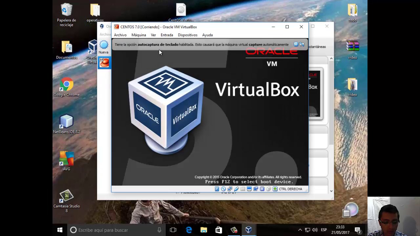Open the Máquina menu
Image resolution: width=420 pixels, height=236 pixels.
tap(138, 35)
